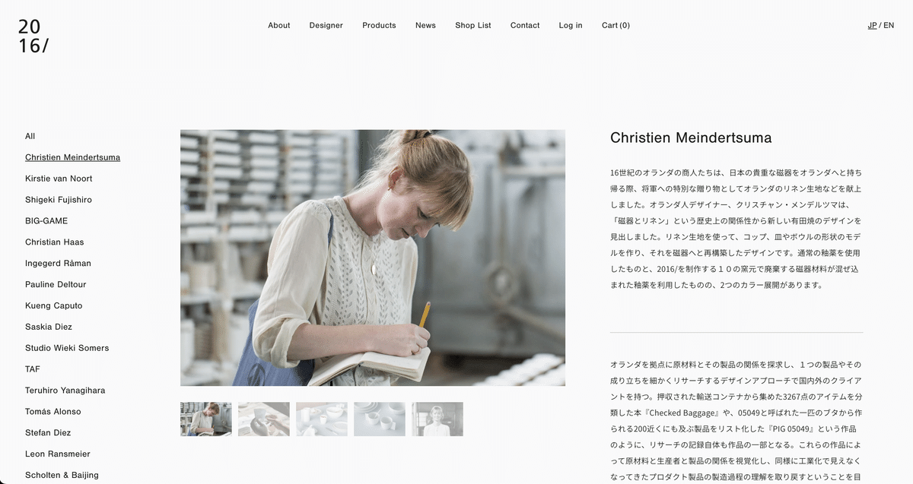Click the Log in link

pyautogui.click(x=571, y=25)
